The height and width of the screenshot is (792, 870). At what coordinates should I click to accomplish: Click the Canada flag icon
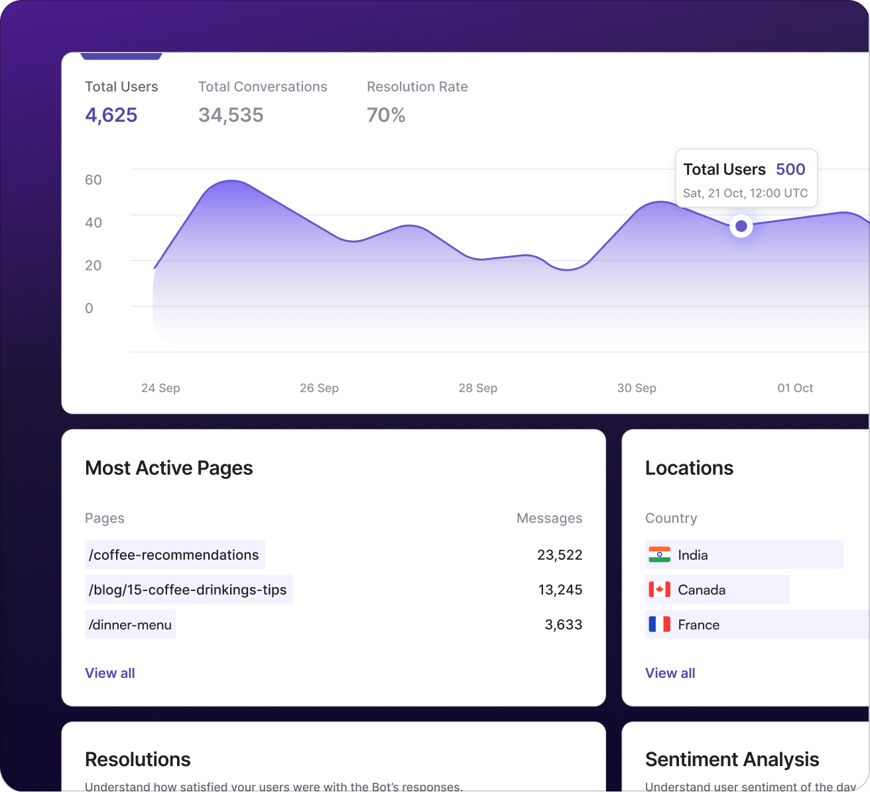coord(659,589)
